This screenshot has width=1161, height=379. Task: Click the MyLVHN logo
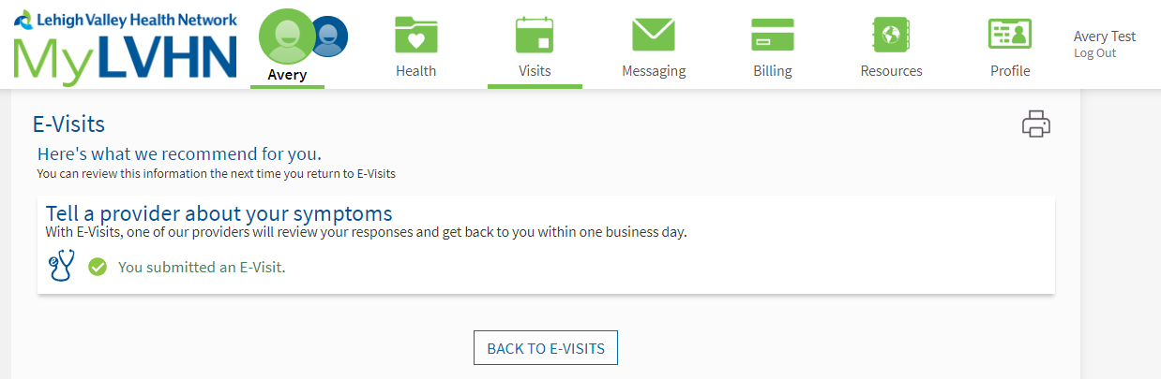click(126, 45)
